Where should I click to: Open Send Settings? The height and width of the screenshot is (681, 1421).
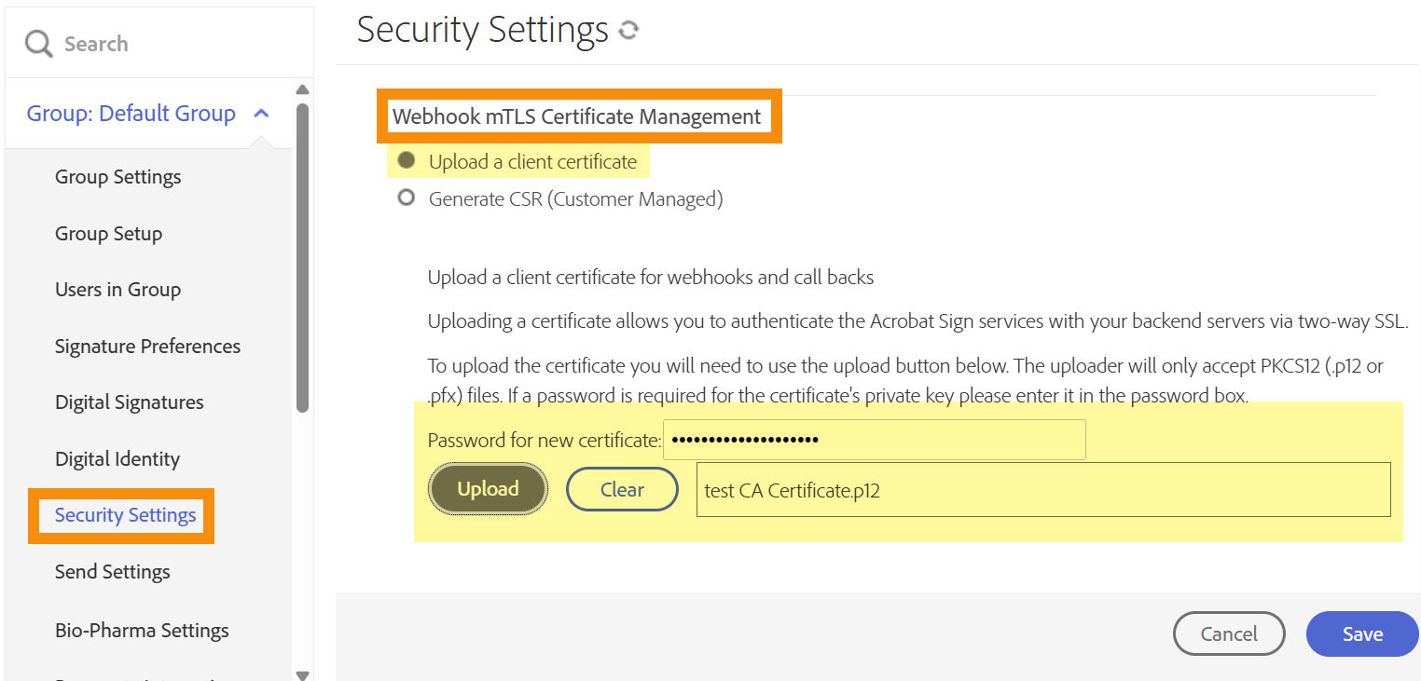point(112,571)
